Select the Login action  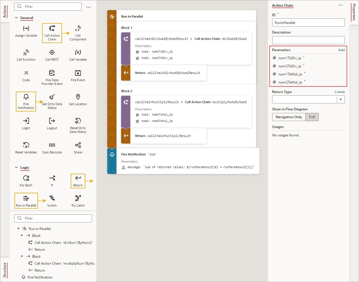[x=26, y=124]
